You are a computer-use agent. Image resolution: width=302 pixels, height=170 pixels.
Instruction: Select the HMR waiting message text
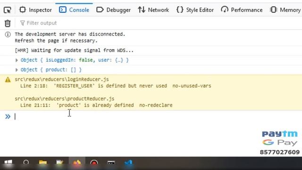tap(74, 51)
